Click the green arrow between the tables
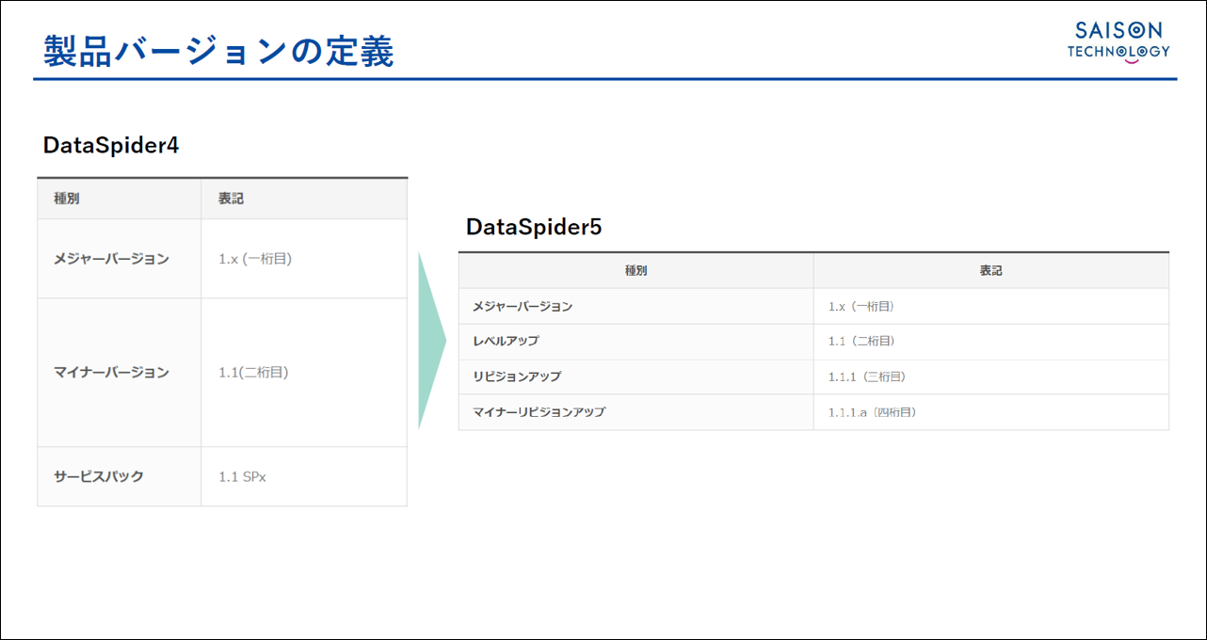 point(431,340)
